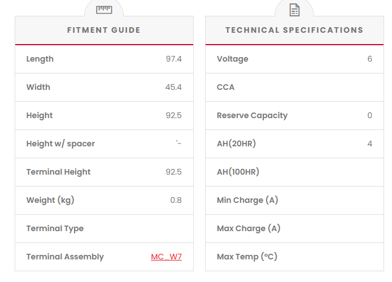Screen dimensions: 392x282
Task: Select the Terminal Type row label
Action: pyautogui.click(x=55, y=228)
